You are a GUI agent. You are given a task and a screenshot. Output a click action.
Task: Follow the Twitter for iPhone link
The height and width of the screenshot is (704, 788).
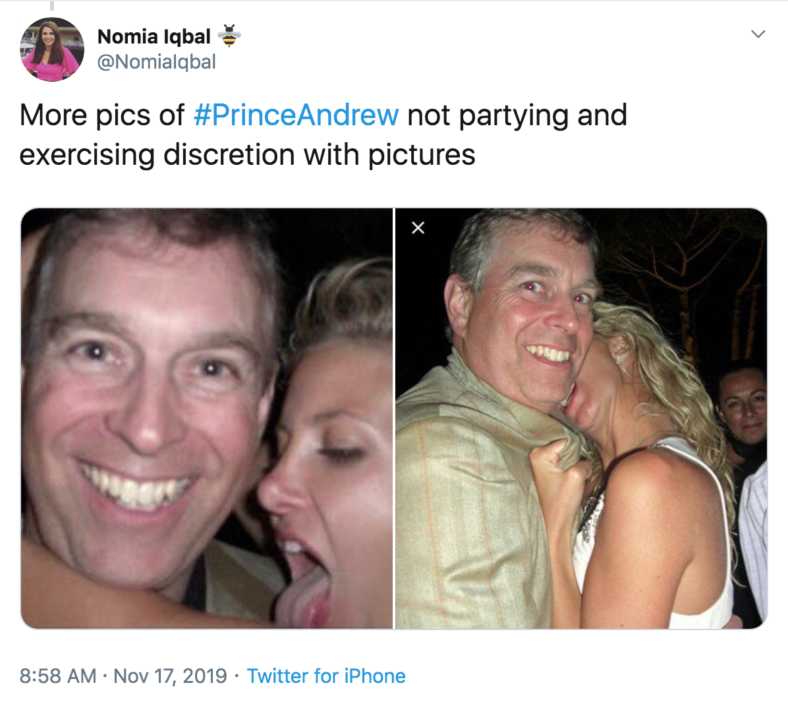point(326,676)
